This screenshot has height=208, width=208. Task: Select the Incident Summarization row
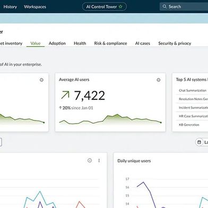tap(192, 108)
